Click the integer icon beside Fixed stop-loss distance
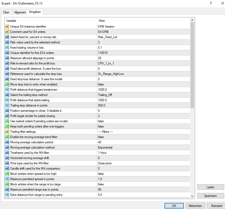The image size is (225, 209). [7, 79]
